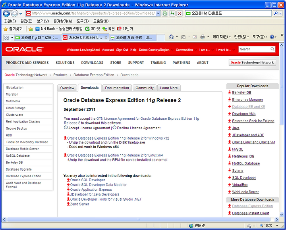Switch to the Documentation page tab
286x230 pixels.
tap(117, 88)
